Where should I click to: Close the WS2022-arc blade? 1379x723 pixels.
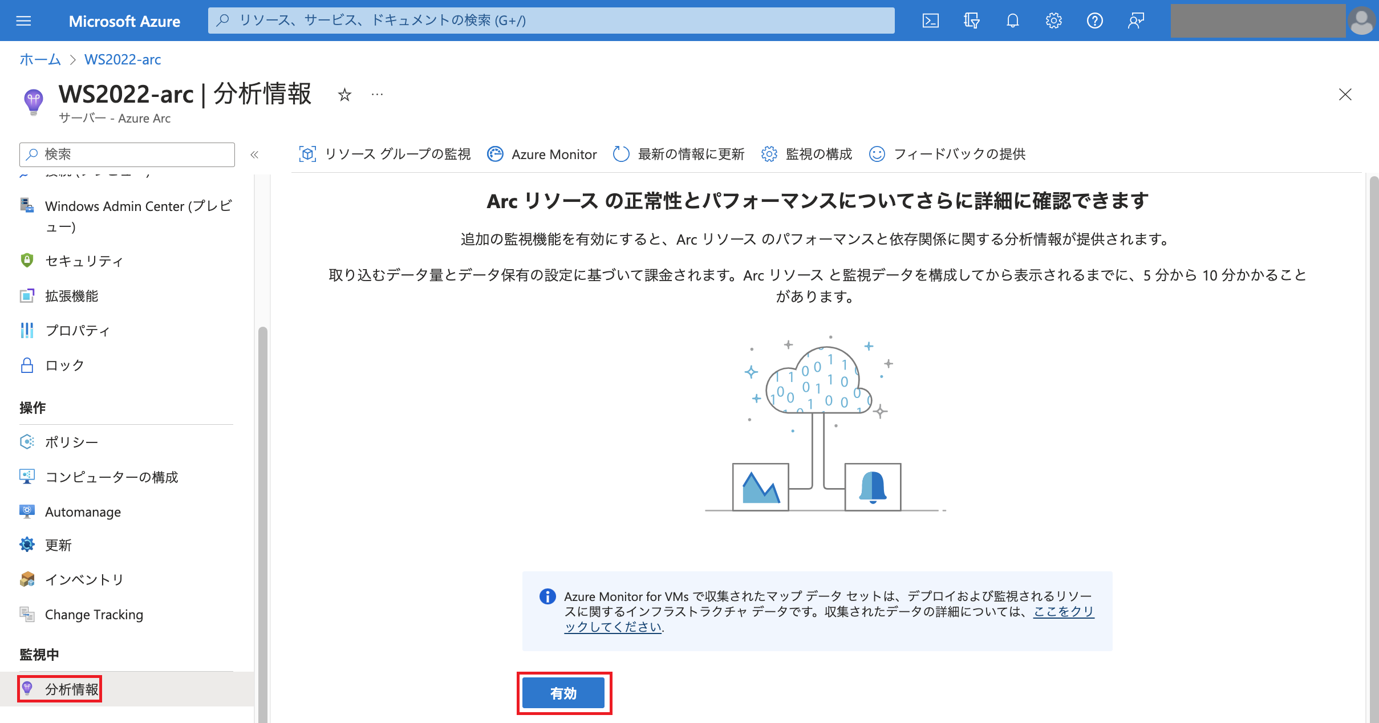(x=1345, y=95)
